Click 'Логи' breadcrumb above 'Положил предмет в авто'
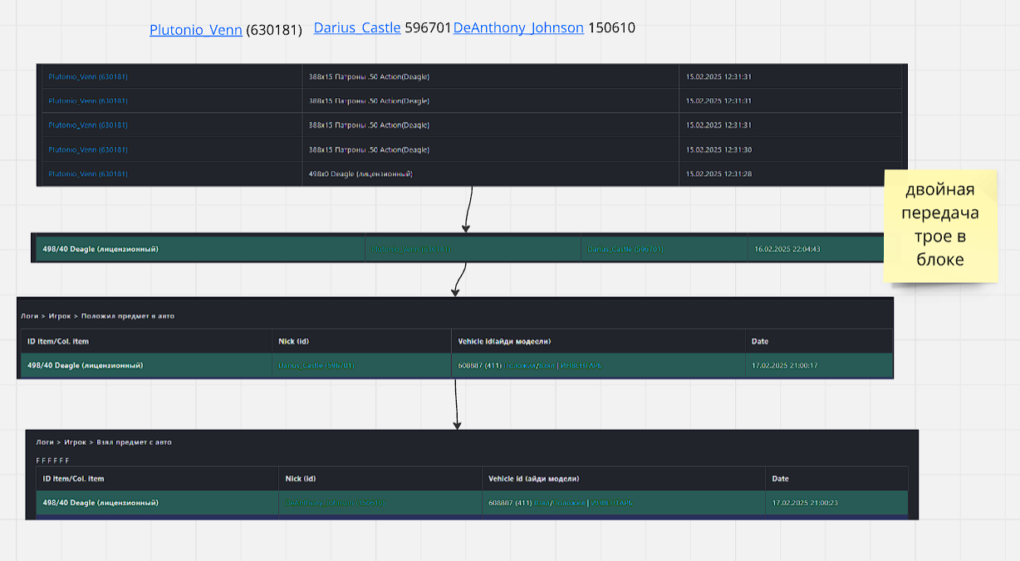The width and height of the screenshot is (1020, 561). [30, 316]
